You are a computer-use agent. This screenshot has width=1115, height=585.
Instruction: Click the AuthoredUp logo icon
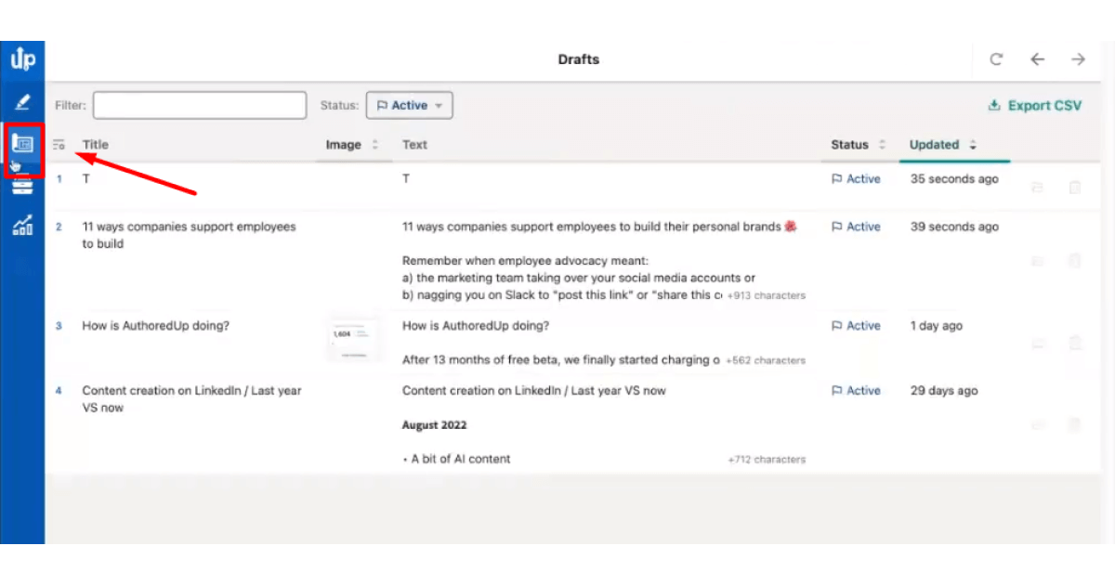click(22, 60)
